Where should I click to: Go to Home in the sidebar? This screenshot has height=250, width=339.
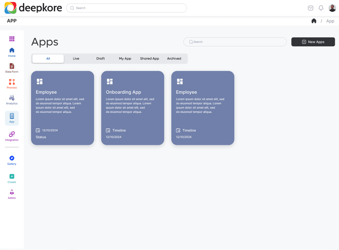(x=12, y=52)
